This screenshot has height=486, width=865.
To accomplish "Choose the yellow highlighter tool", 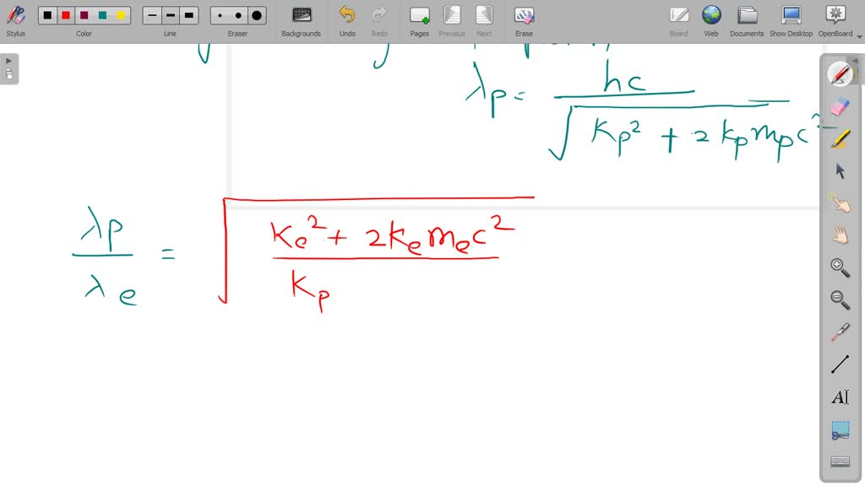I will point(840,138).
